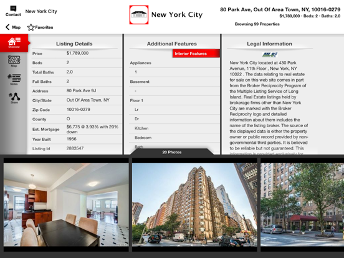Click the Dr row under Floor 1
The width and height of the screenshot is (344, 258).
point(137,119)
